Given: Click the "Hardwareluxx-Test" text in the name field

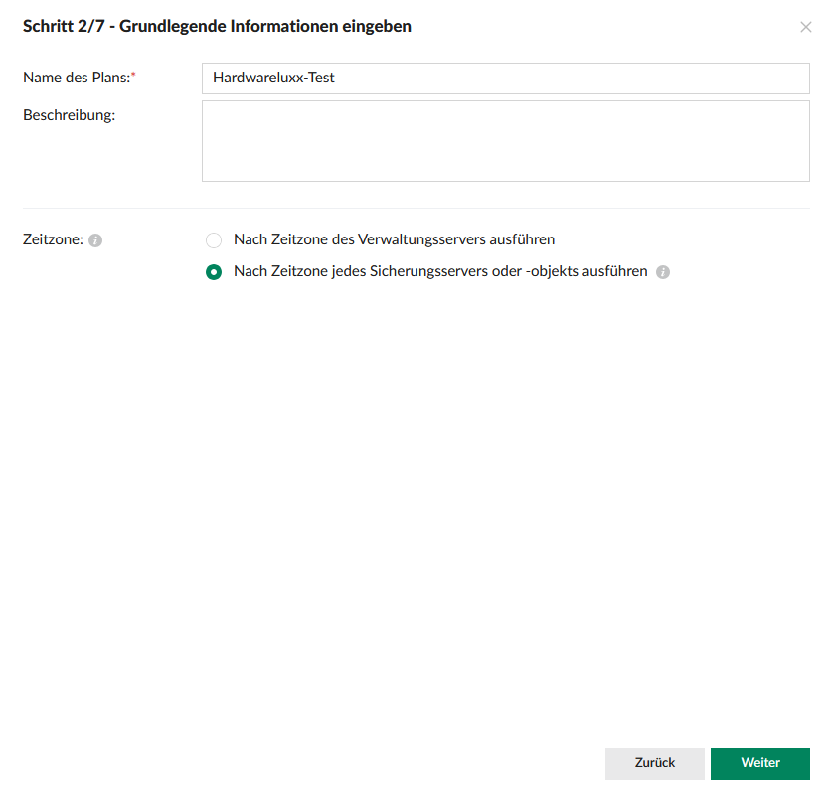Looking at the screenshot, I should coord(273,78).
